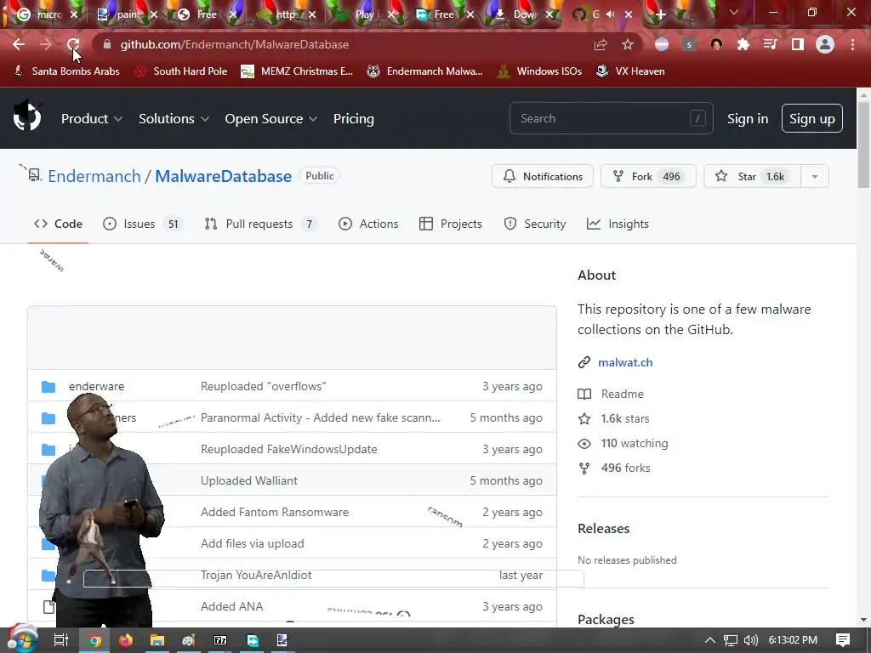Expand the Solutions menu
Image resolution: width=871 pixels, height=653 pixels.
pos(174,119)
